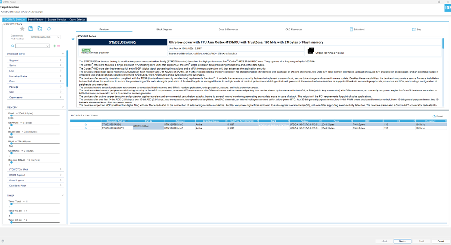
Task: Open the Block Diagram tab
Action: tap(164, 29)
